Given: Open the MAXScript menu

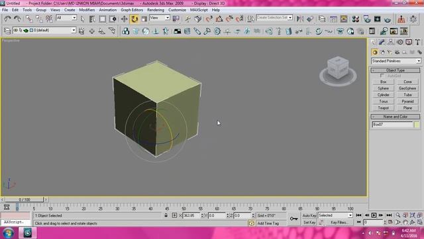Looking at the screenshot, I should (x=199, y=10).
